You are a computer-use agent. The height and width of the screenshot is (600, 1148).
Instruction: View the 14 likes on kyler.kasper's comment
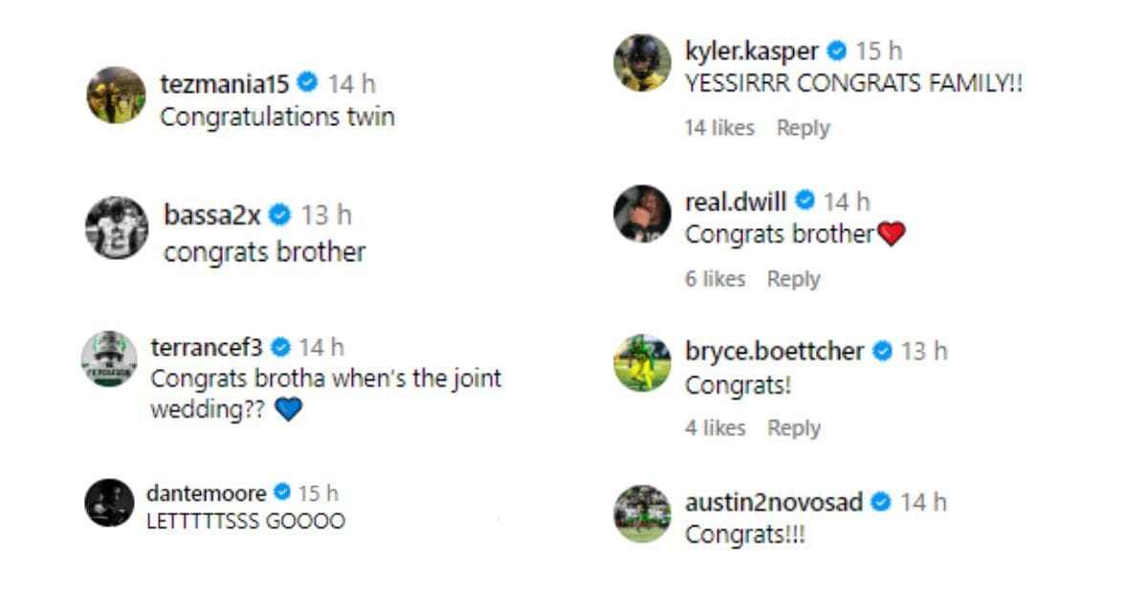pos(718,127)
